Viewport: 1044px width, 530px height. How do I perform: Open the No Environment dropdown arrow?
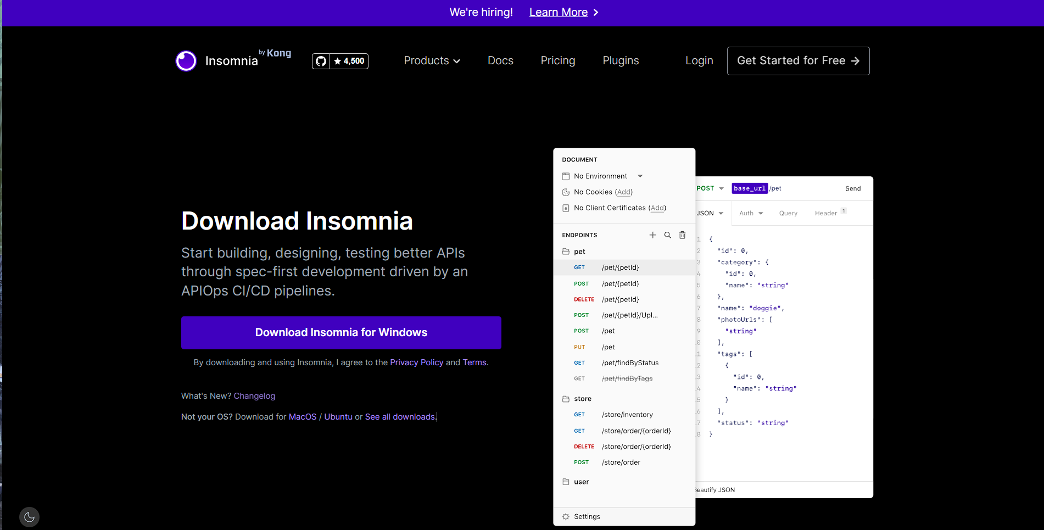[x=640, y=176]
